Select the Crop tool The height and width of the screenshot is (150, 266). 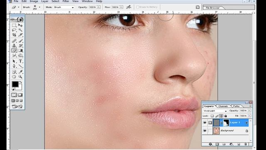click(x=14, y=35)
